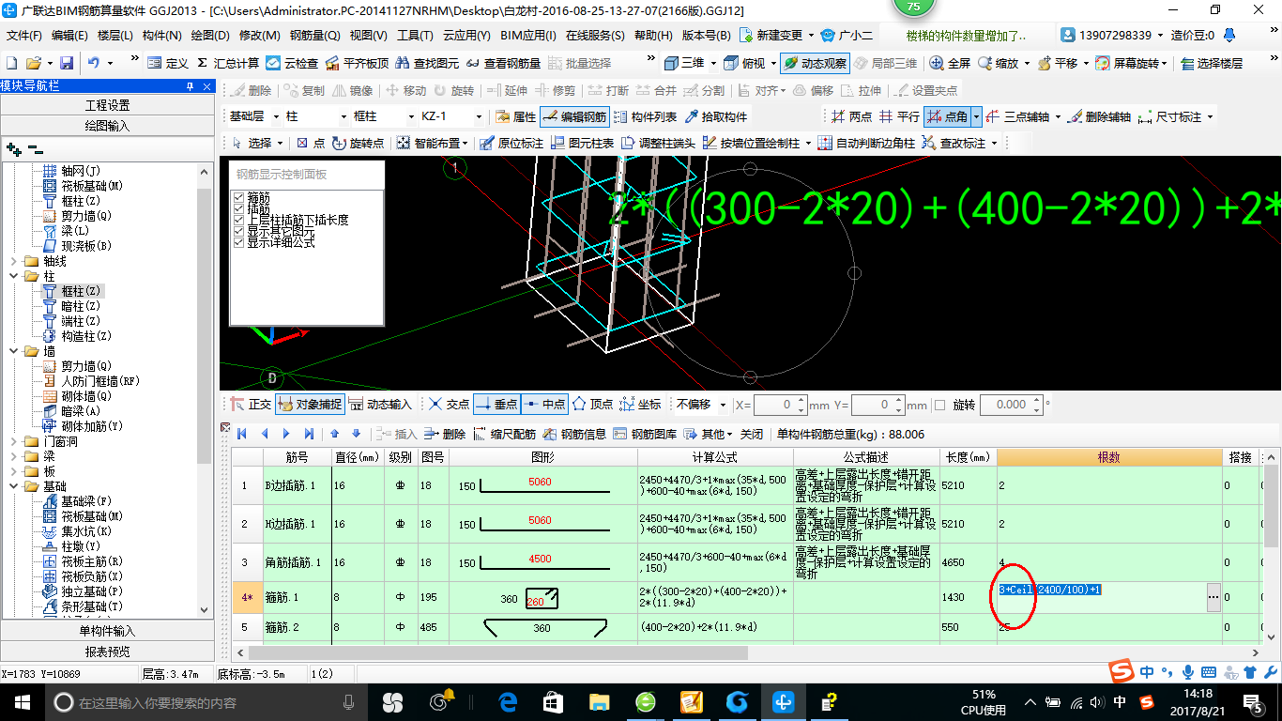Click 全屏 full screen tool
Viewport: 1282px width, 721px height.
(950, 63)
